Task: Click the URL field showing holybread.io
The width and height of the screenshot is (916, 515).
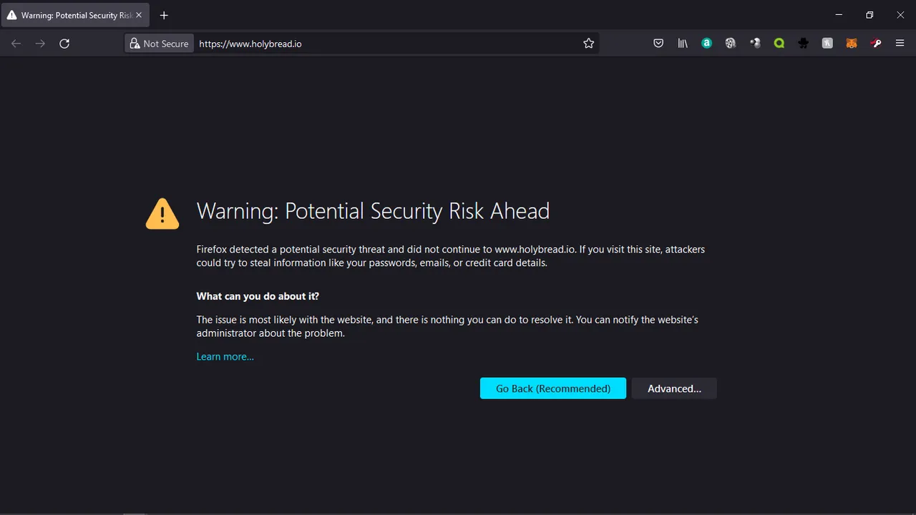Action: pos(386,44)
